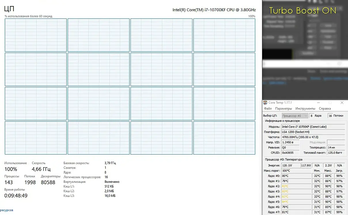This screenshot has height=215, width=348.
Task: Click the Сокетов value 1
Action: tap(105, 168)
